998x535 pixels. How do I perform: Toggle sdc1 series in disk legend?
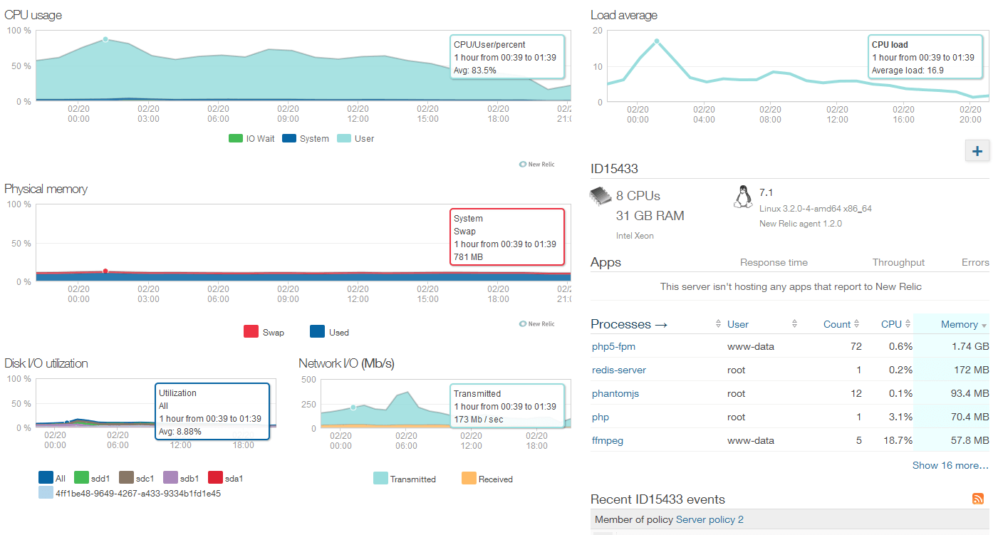click(x=136, y=478)
